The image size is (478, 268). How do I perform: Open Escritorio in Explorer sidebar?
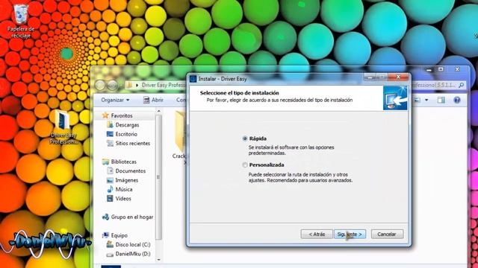126,134
